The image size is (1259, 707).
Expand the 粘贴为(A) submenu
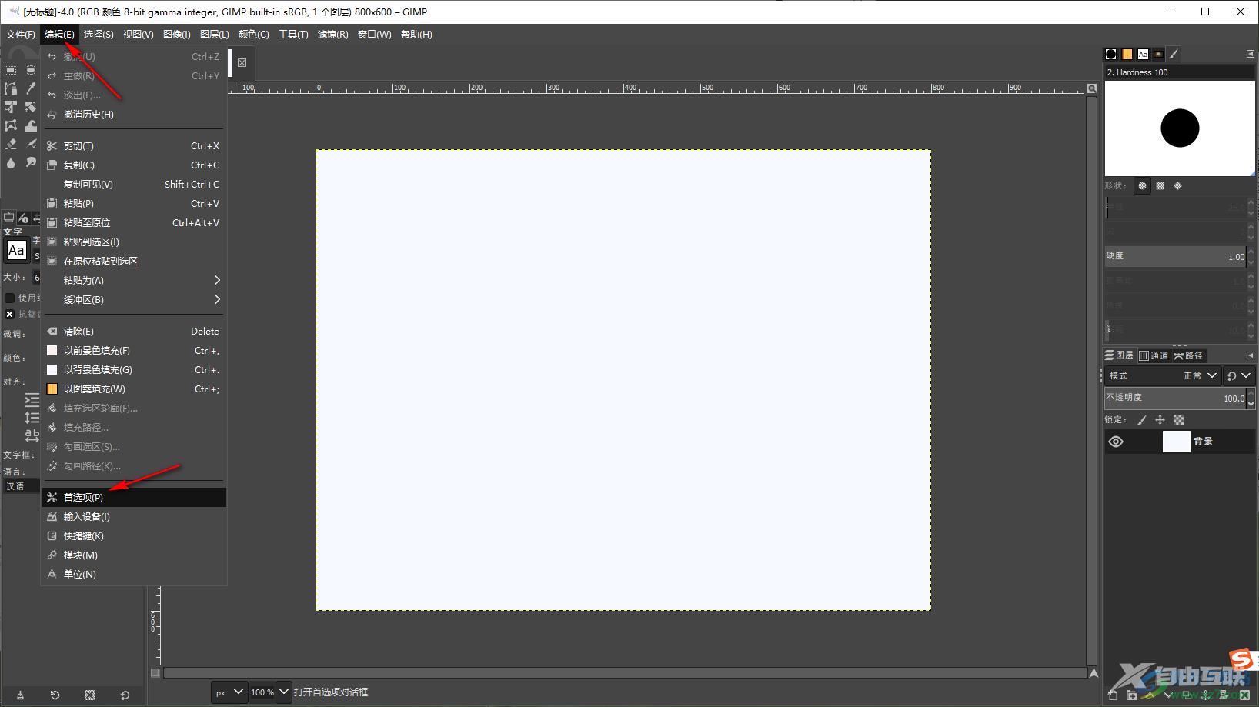click(x=134, y=280)
